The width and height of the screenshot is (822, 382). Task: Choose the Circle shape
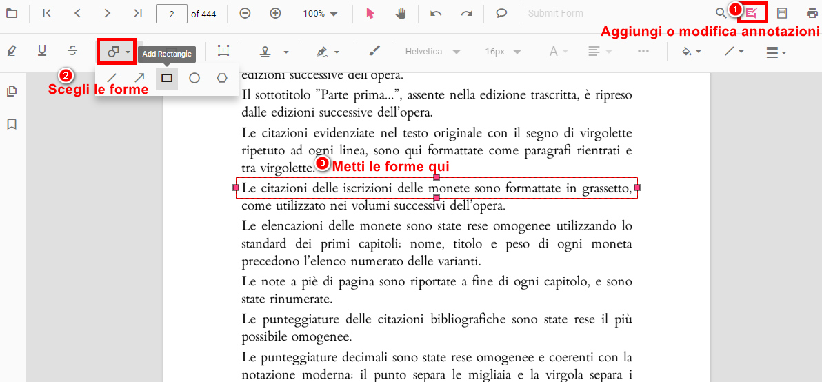coord(194,78)
